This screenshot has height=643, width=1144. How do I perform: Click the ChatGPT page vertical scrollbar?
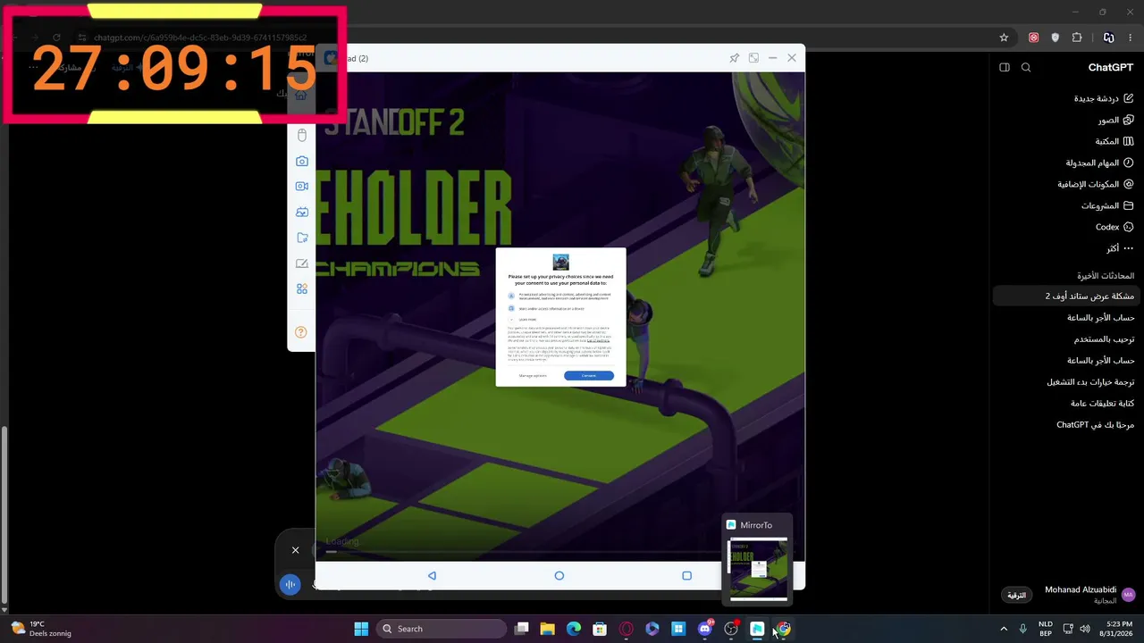click(x=4, y=514)
